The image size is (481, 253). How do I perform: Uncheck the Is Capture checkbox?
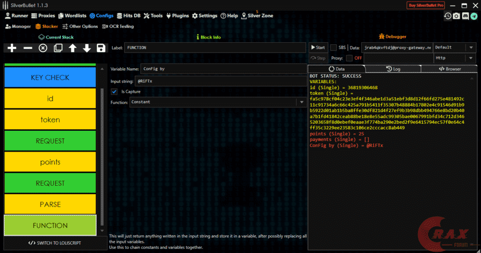click(114, 92)
